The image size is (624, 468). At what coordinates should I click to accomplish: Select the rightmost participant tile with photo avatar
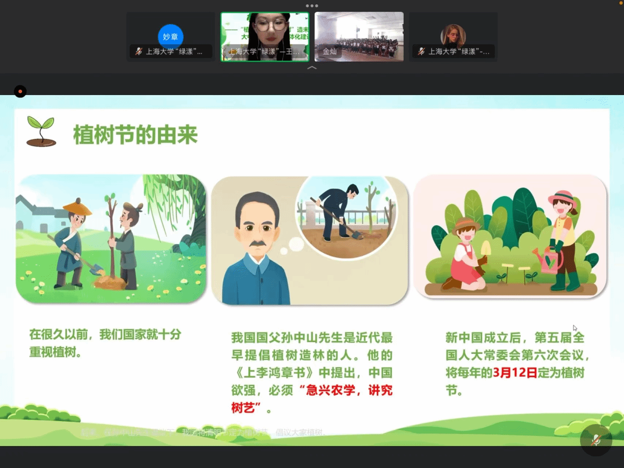(x=453, y=37)
